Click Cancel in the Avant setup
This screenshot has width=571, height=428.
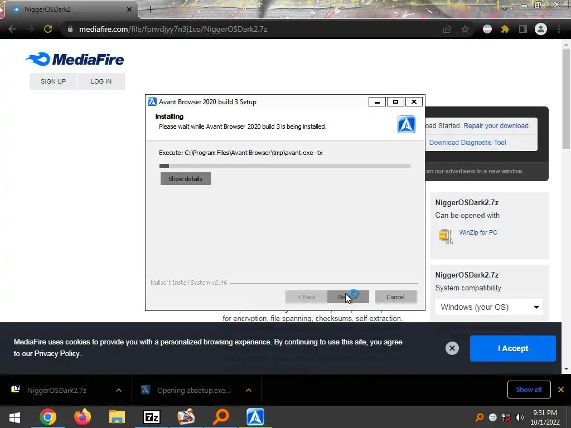395,297
